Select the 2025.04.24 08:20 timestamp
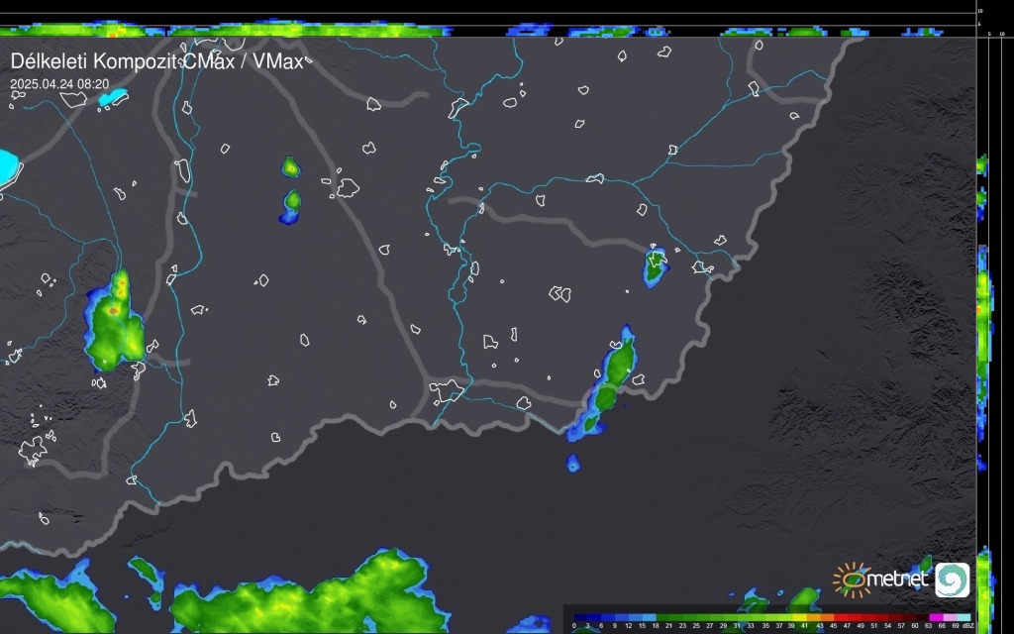Screen dimensions: 1014x634 59,85
